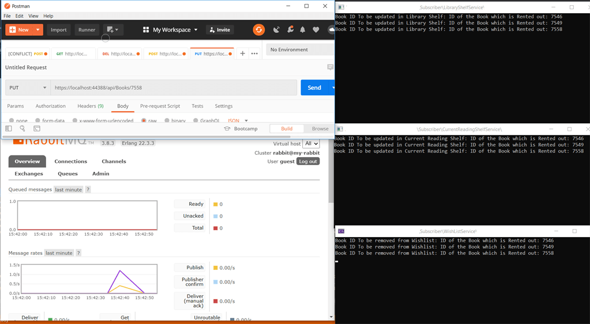This screenshot has height=324, width=590.
Task: Open the Postman console icon in status bar
Action: [36, 128]
